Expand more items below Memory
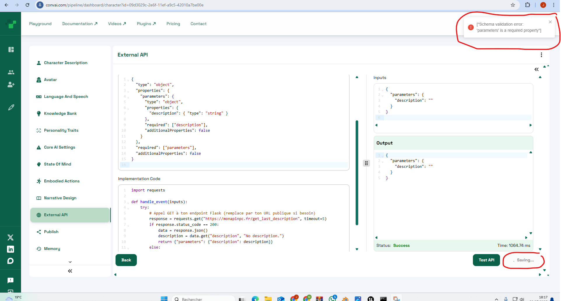This screenshot has width=561, height=301. [x=70, y=262]
